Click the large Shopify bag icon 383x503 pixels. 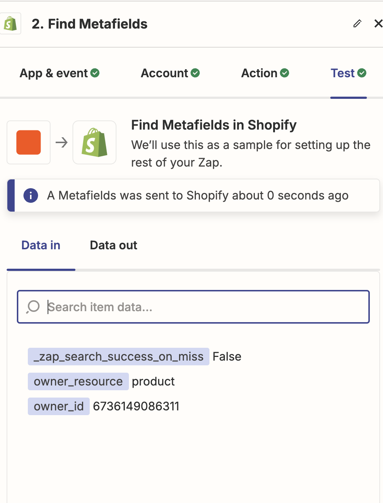click(94, 142)
